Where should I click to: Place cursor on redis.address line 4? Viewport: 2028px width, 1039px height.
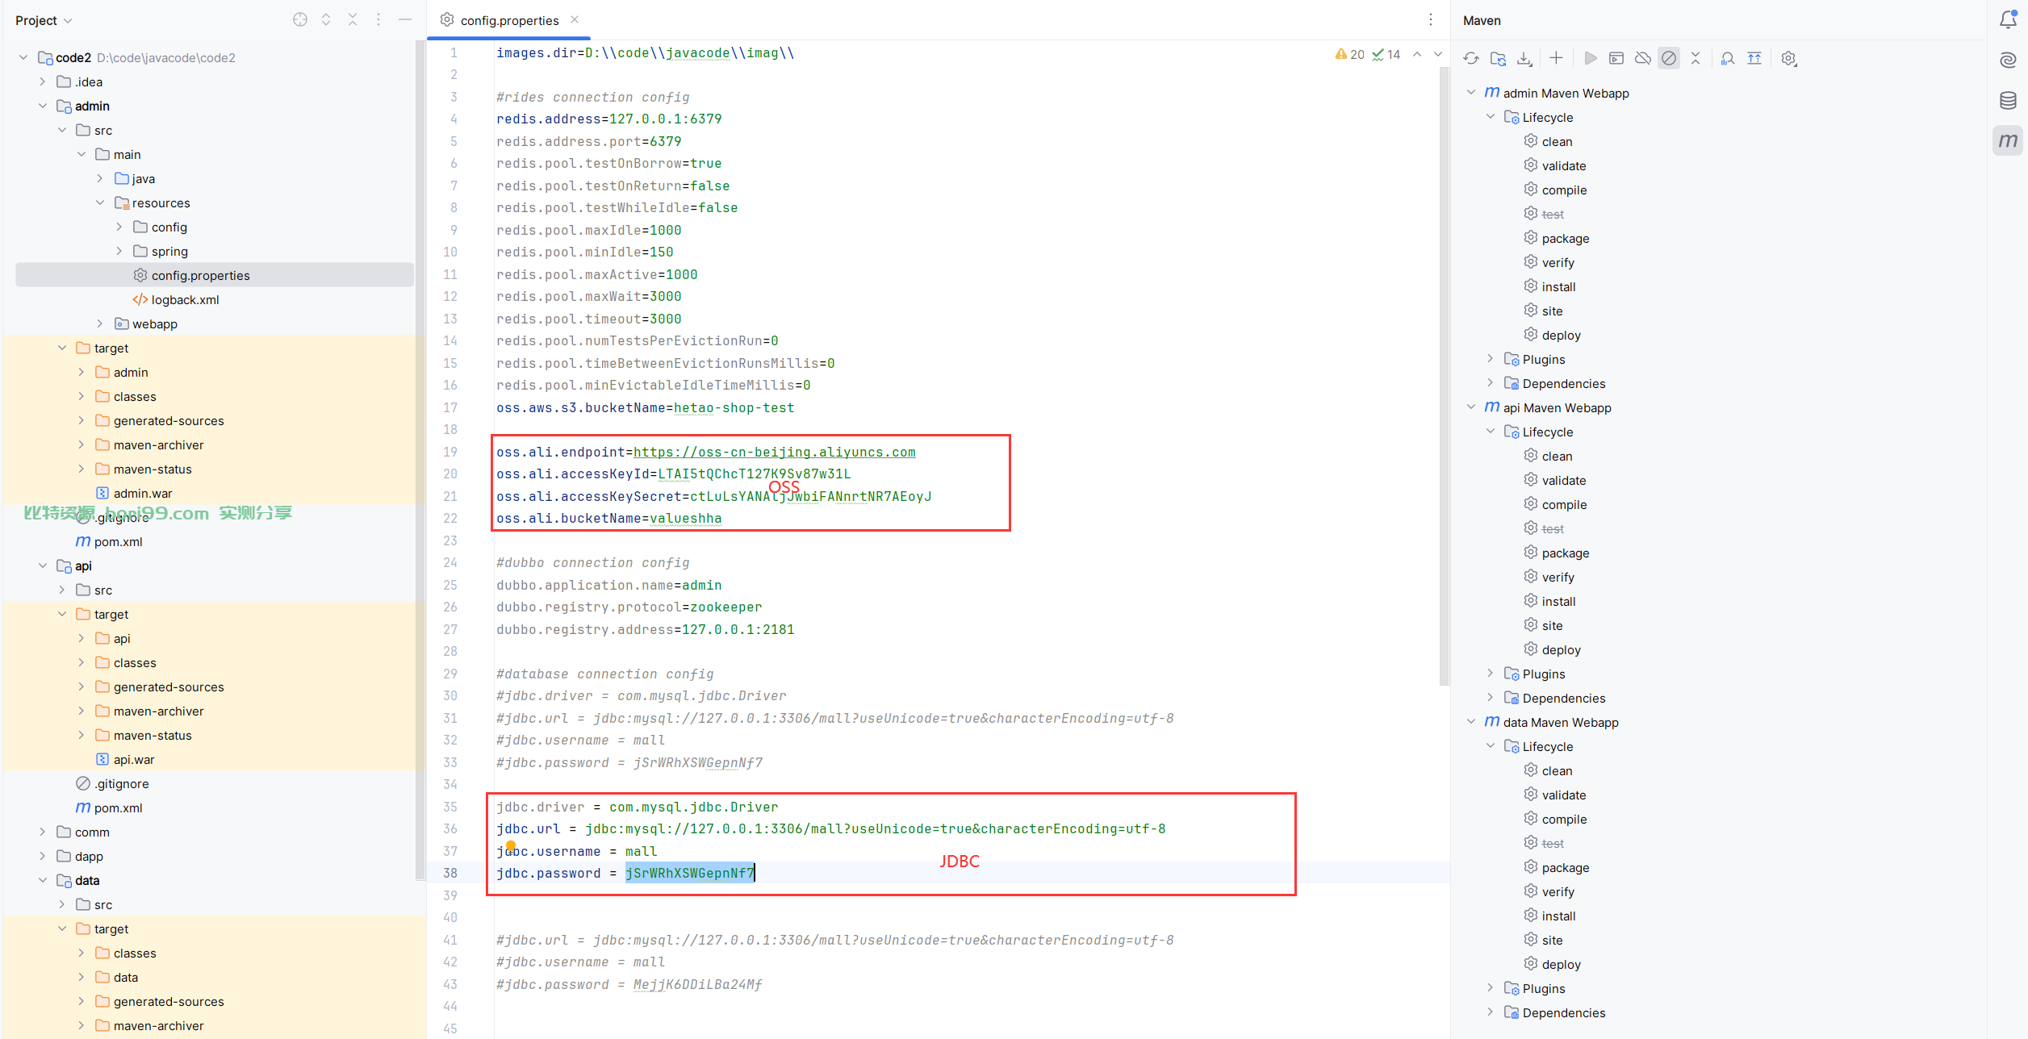[608, 119]
